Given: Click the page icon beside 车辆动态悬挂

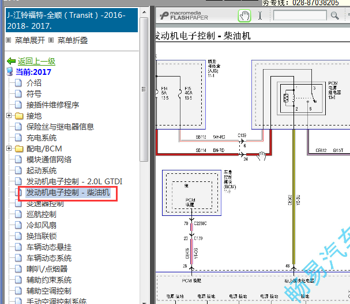Looking at the screenshot, I should [18, 247].
